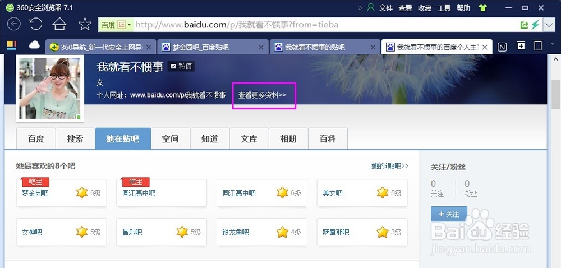This screenshot has height=268, width=561.
Task: Open the 萨摩耶吧 card
Action: click(x=362, y=232)
